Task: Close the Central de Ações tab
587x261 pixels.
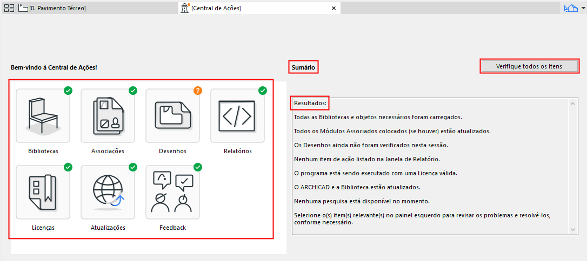Action: (334, 8)
